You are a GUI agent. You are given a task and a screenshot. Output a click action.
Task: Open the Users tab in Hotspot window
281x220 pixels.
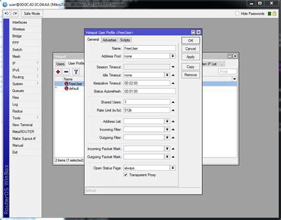point(60,64)
